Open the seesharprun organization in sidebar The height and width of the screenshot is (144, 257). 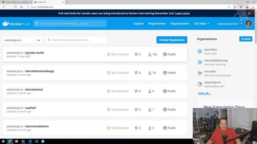212,82
